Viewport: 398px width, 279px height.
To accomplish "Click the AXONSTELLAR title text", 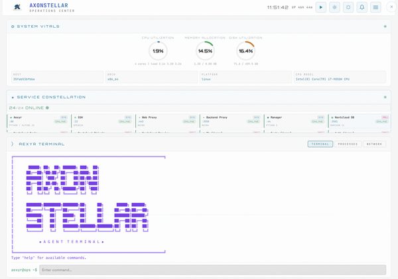I will pos(48,5).
